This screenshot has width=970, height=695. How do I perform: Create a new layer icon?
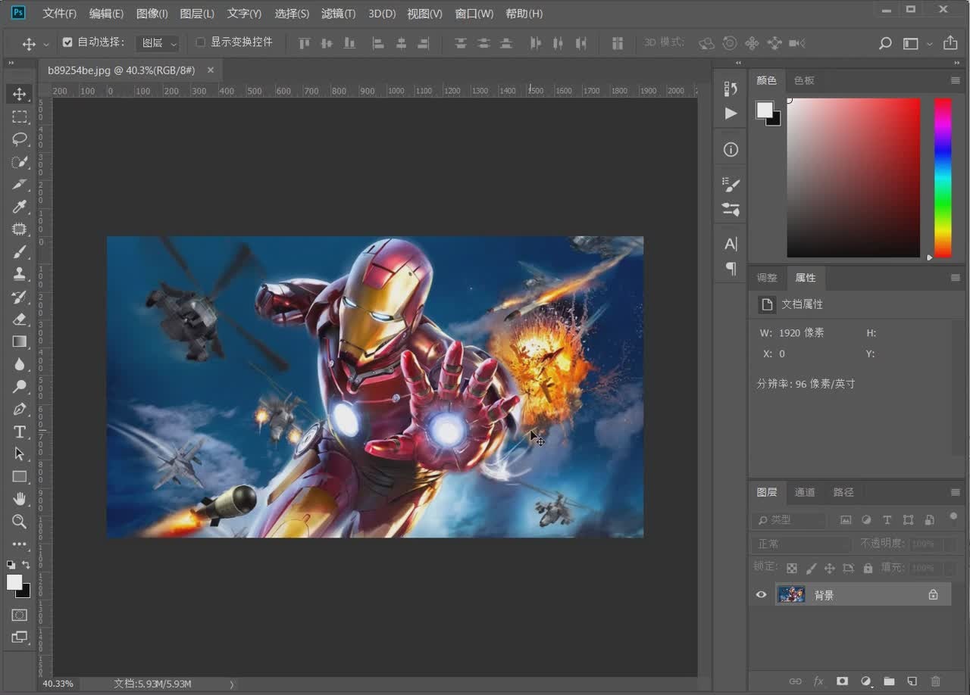click(x=912, y=681)
